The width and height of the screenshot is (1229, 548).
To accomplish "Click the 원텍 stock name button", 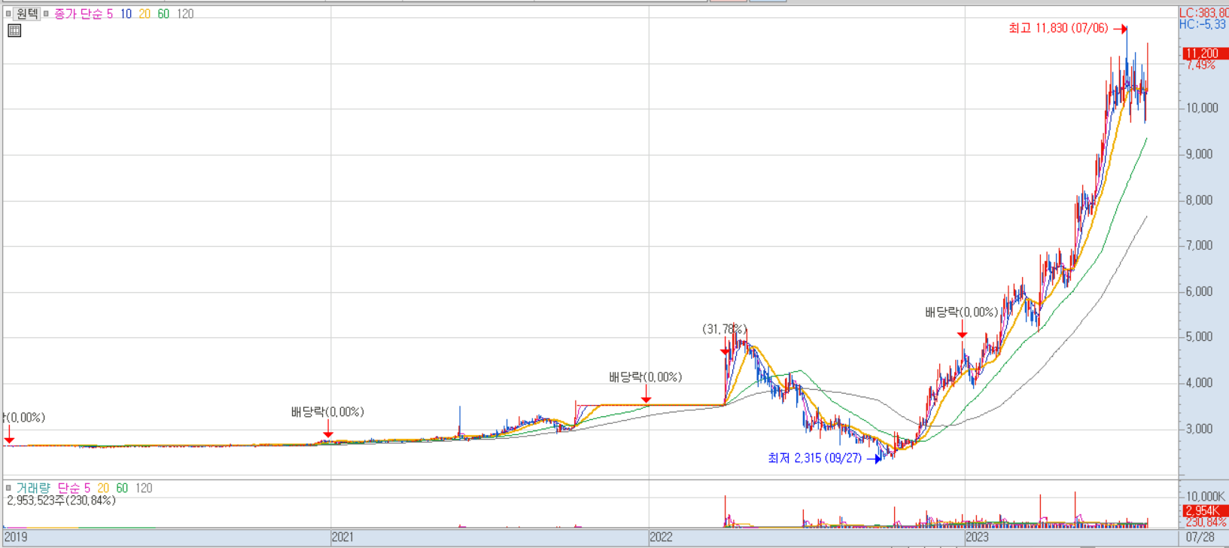I will click(x=27, y=14).
